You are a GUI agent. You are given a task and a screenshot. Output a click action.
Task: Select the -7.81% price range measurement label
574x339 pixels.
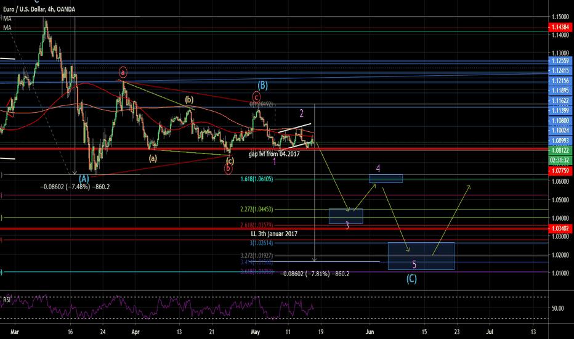click(x=315, y=274)
